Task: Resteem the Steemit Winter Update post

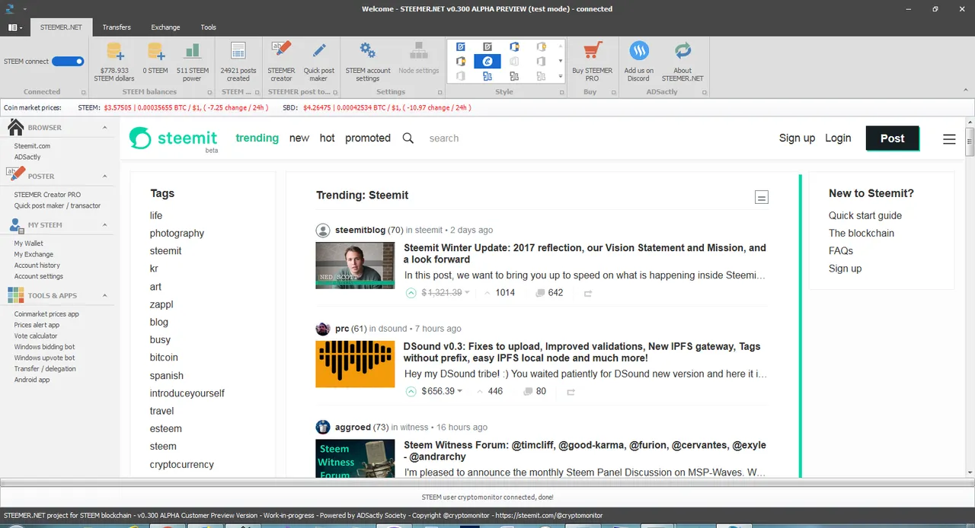Action: [588, 294]
